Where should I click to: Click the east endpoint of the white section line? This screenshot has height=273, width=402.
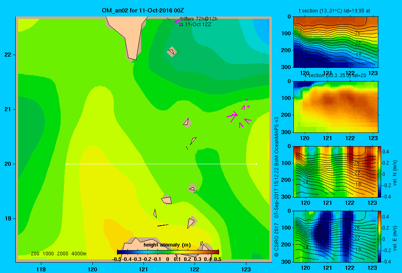click(256, 164)
